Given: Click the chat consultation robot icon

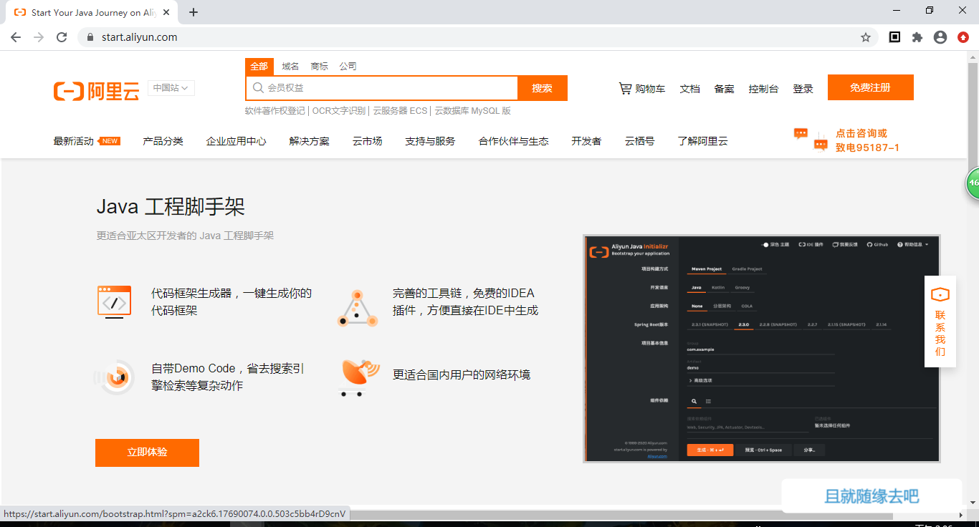Looking at the screenshot, I should point(811,140).
